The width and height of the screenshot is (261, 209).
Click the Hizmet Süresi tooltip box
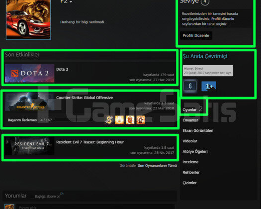[x=208, y=71]
